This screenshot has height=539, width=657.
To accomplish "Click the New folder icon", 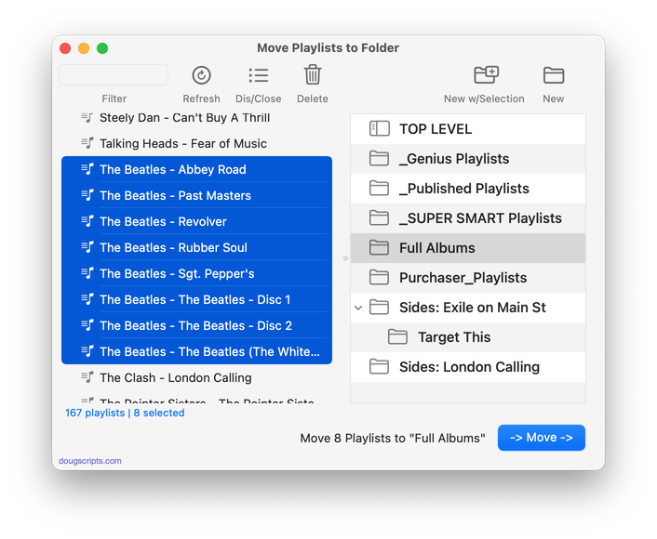I will [x=554, y=75].
